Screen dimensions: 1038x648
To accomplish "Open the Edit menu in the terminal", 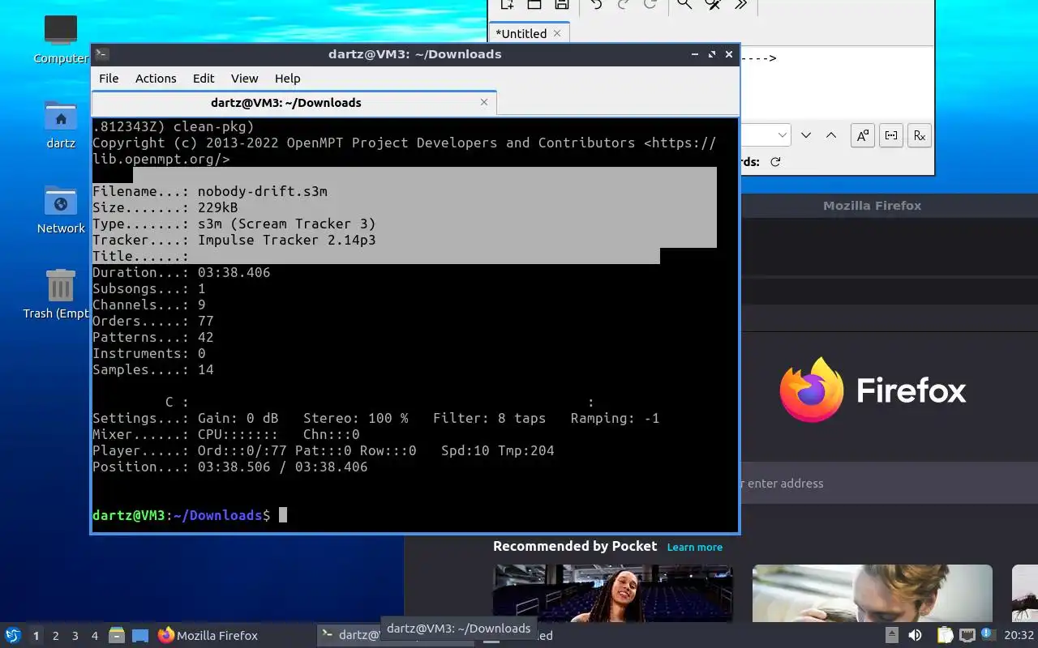I will coord(204,79).
